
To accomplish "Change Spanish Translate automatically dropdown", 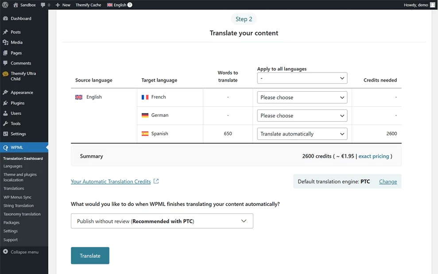I will click(x=302, y=134).
